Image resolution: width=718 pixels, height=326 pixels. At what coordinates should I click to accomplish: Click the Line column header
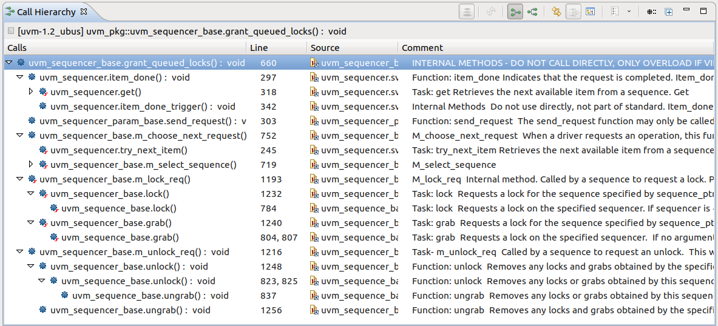276,48
